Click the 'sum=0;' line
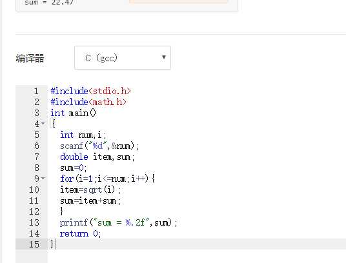 coord(74,168)
